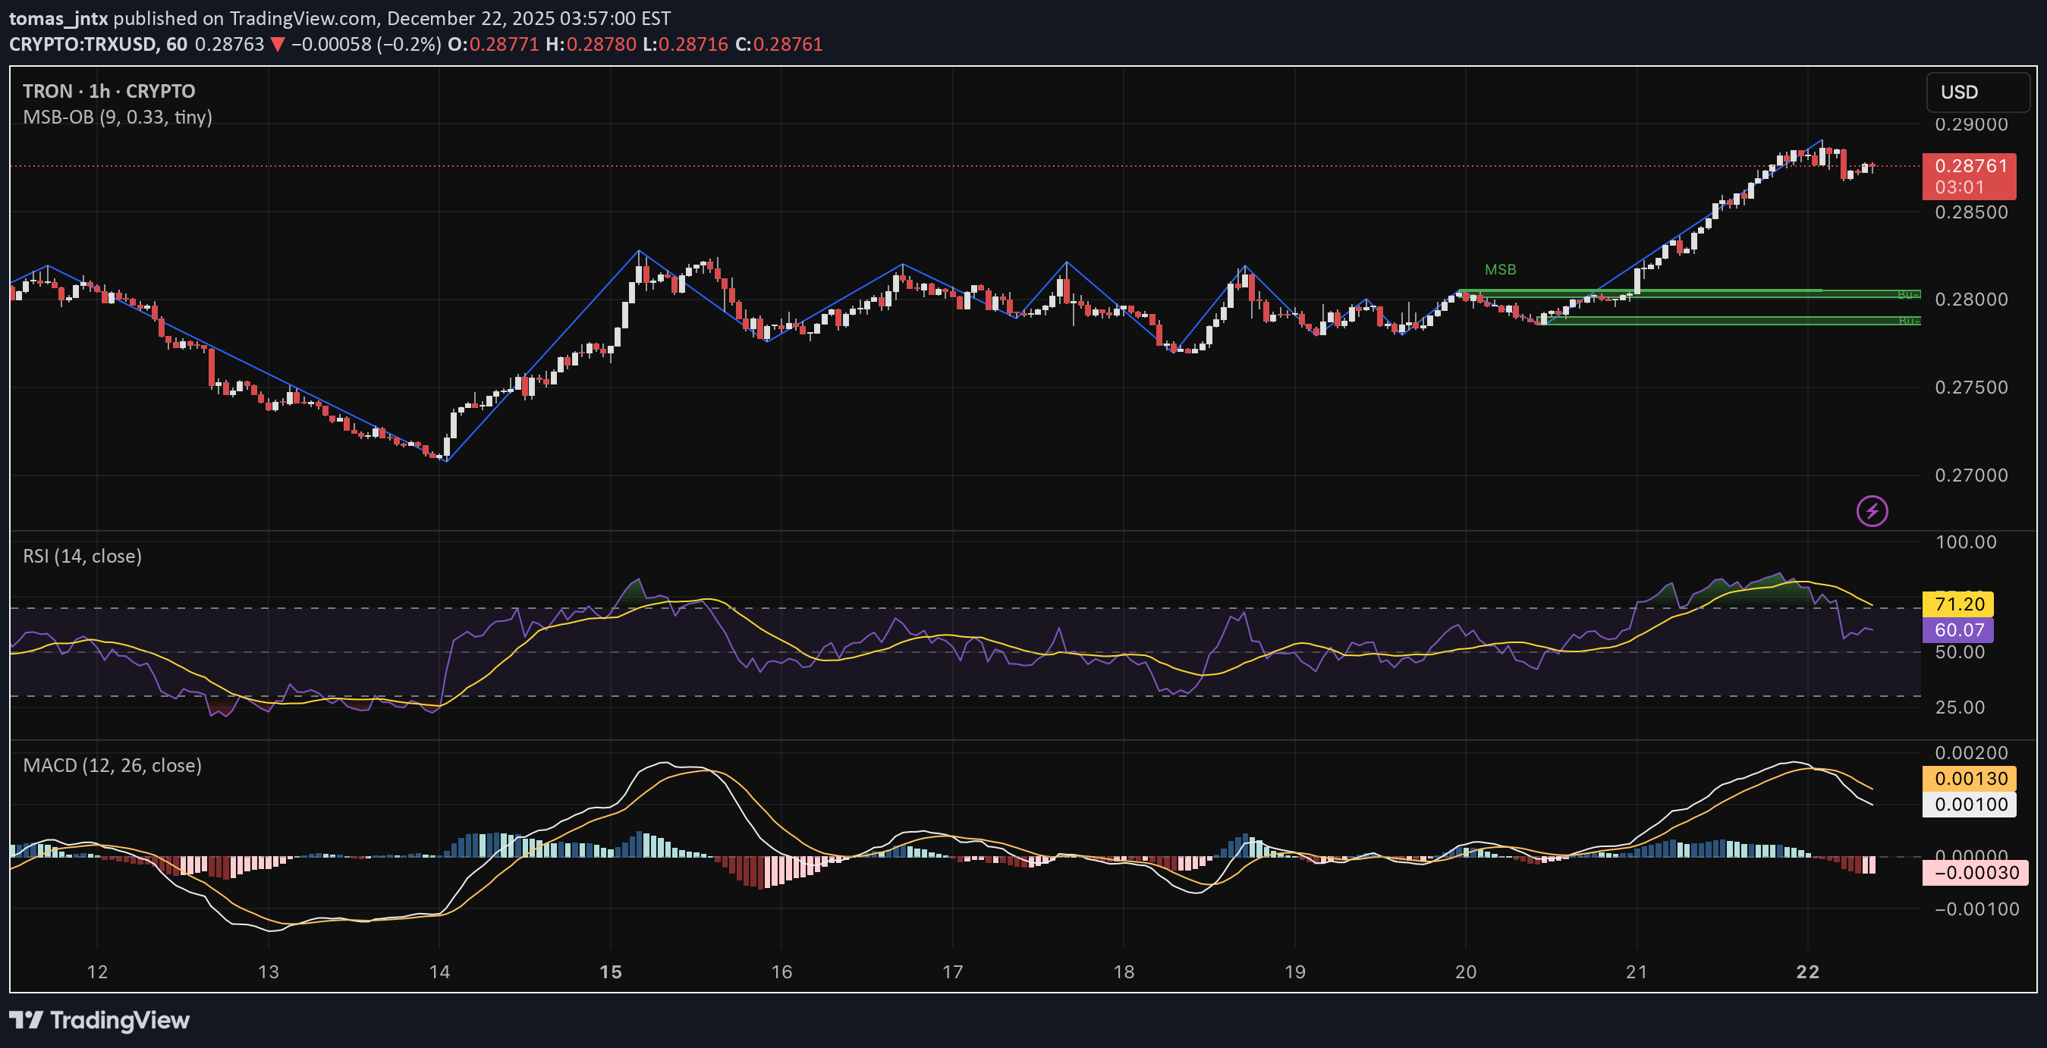Click the purple lightning bolt quick-trade icon
Image resolution: width=2047 pixels, height=1048 pixels.
(x=1872, y=510)
